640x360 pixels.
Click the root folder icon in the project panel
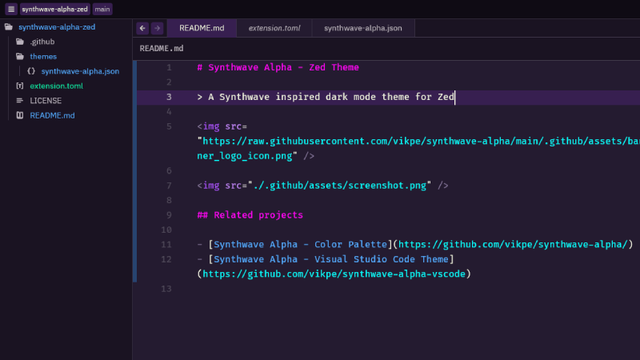click(x=9, y=27)
